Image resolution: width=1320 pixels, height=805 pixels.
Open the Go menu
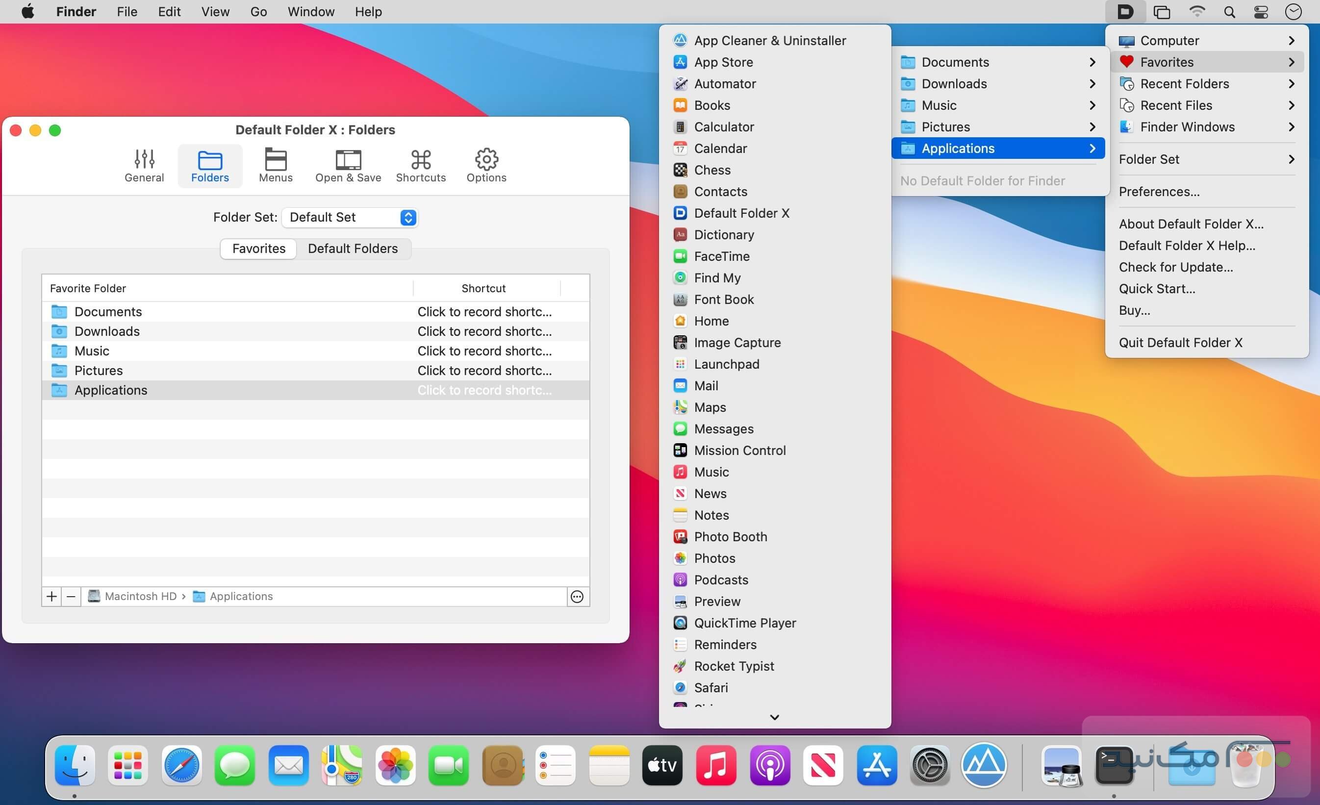(x=258, y=11)
